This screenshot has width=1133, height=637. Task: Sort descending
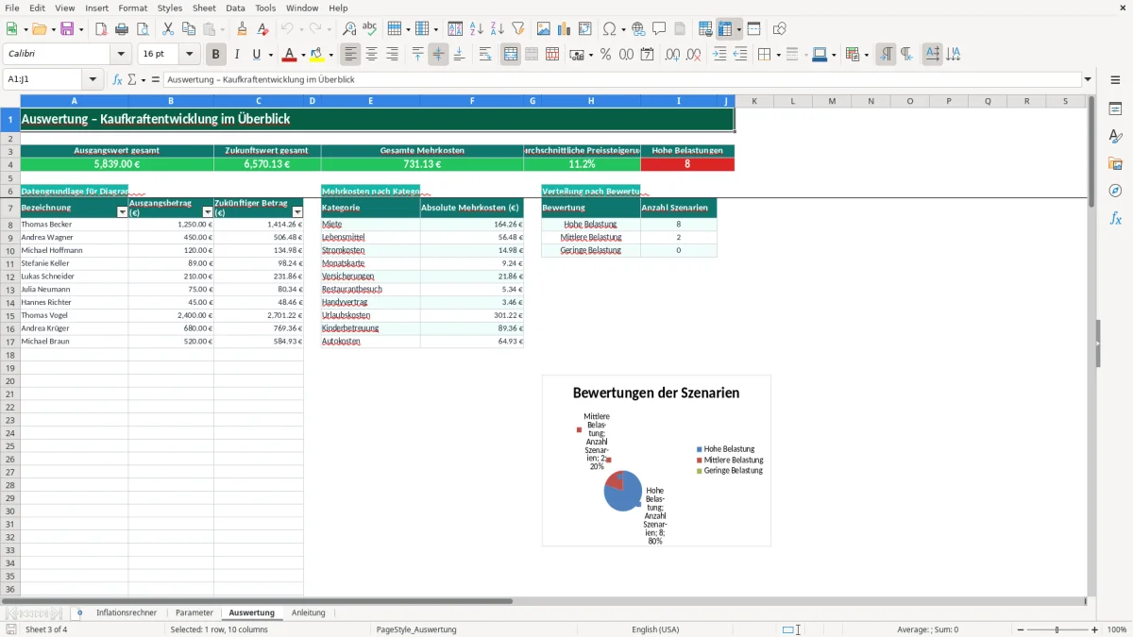tap(498, 29)
